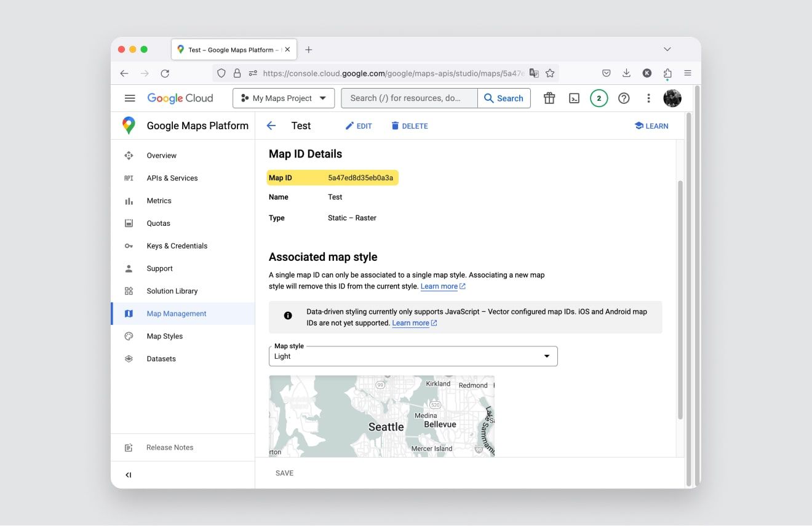This screenshot has height=526, width=812.
Task: Open the LEARN panel
Action: click(x=651, y=126)
